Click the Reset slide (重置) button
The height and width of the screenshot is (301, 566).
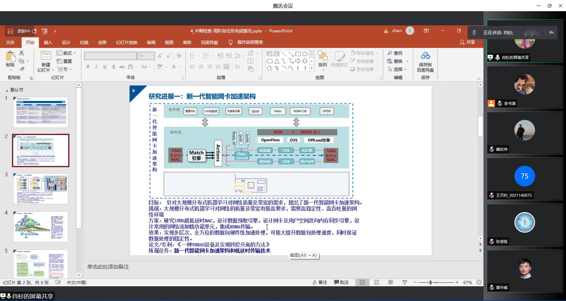coord(65,61)
